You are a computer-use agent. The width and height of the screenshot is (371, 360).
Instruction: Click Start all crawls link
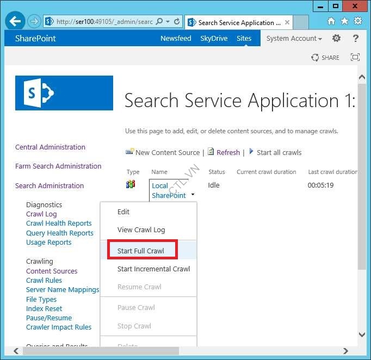(x=279, y=153)
